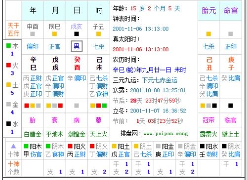Image resolution: width=247 pixels, height=180 pixels.
Task: Click 乙食神 in the hour hidden stems
Action: 99,94
